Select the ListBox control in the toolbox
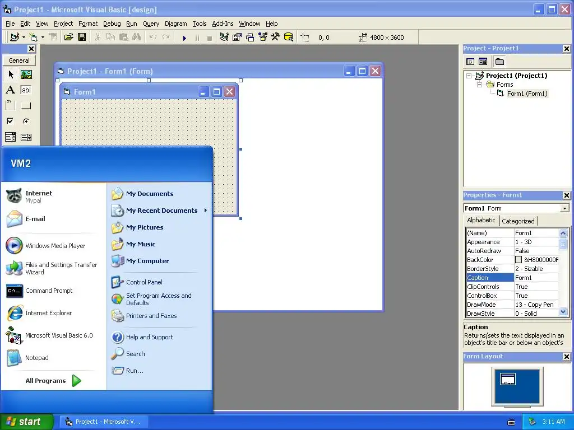The height and width of the screenshot is (430, 574). tap(26, 137)
